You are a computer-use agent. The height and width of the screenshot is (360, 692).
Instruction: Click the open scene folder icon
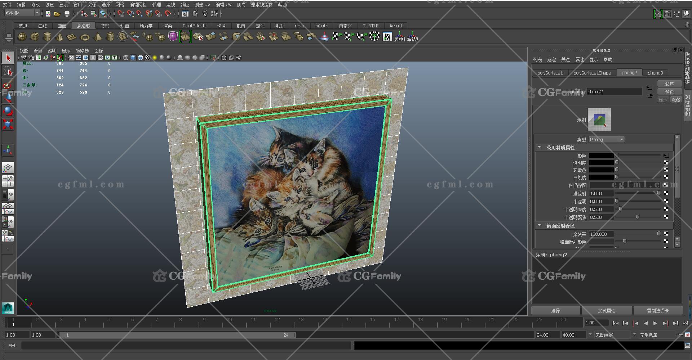(x=57, y=14)
